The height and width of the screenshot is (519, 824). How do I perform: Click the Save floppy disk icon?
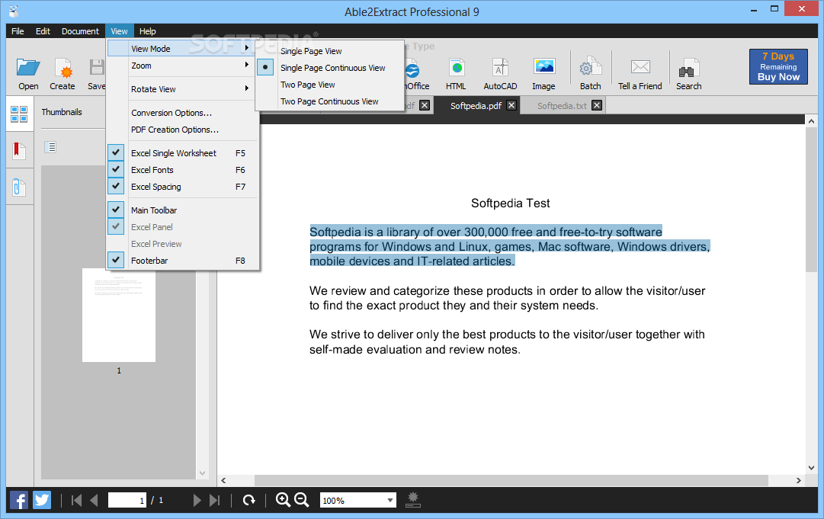97,67
